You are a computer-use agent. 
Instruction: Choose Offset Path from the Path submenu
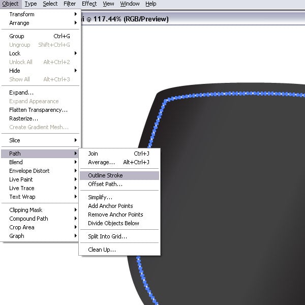click(x=105, y=184)
